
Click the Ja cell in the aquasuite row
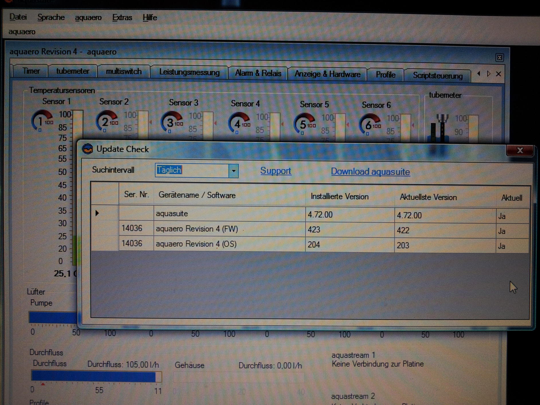(x=512, y=216)
